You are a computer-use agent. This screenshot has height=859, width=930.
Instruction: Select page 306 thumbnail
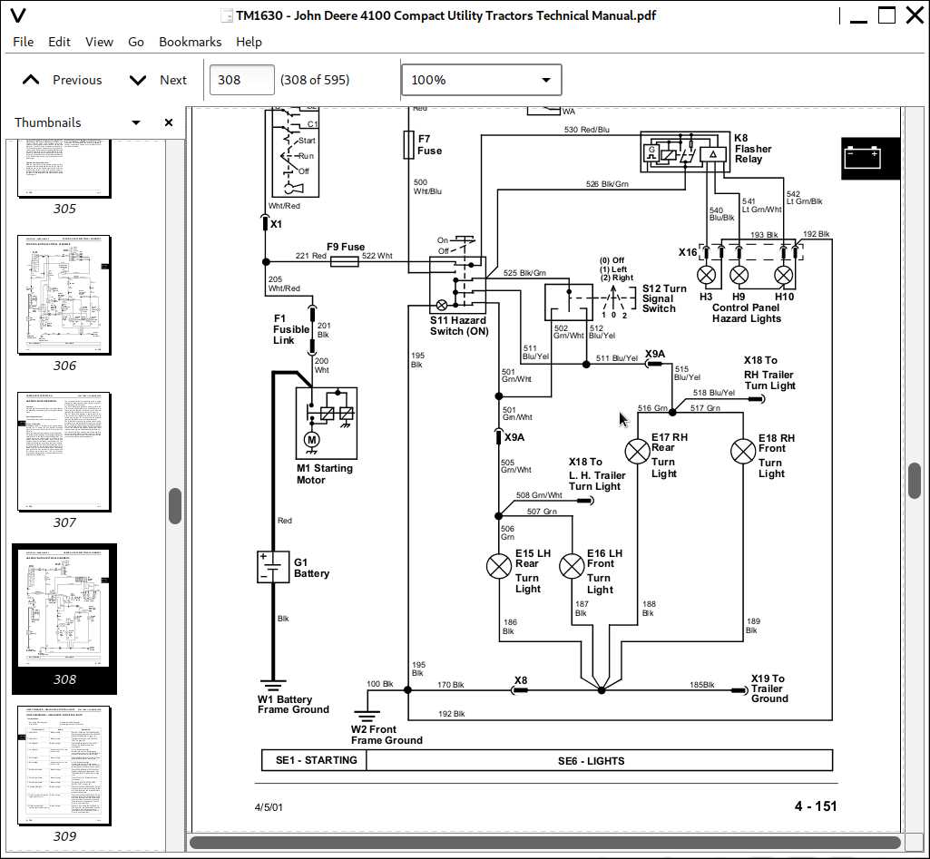click(x=64, y=295)
